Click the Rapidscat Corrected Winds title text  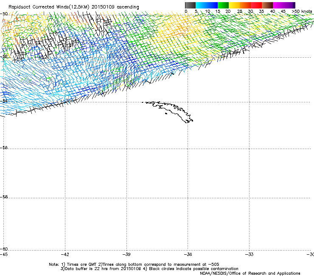[x=74, y=7]
